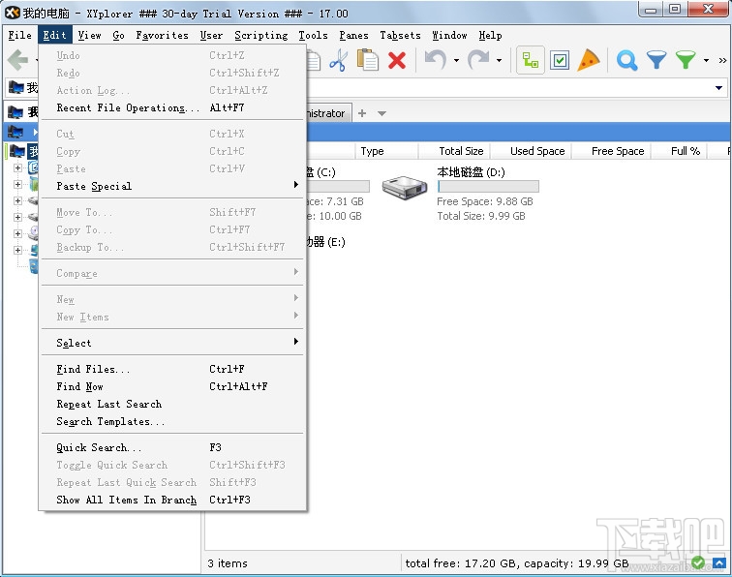This screenshot has width=732, height=577.
Task: Open the File menu
Action: pos(20,35)
